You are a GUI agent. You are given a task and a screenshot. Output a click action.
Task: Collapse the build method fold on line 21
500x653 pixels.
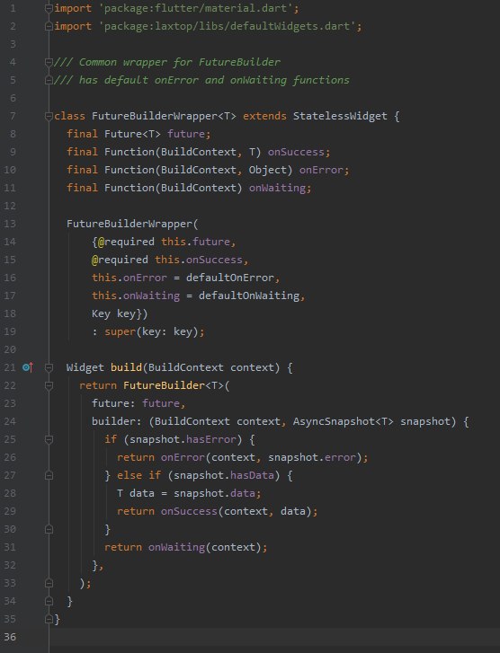pyautogui.click(x=49, y=367)
